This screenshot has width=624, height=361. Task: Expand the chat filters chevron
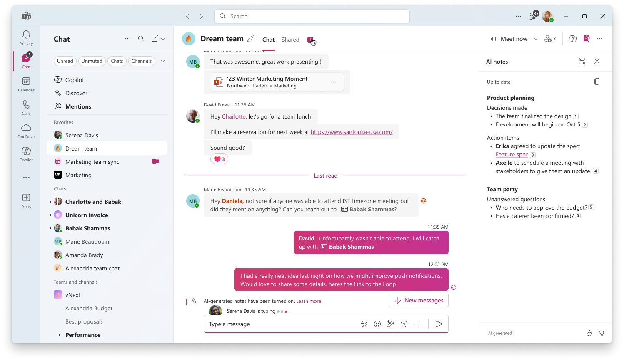(163, 61)
